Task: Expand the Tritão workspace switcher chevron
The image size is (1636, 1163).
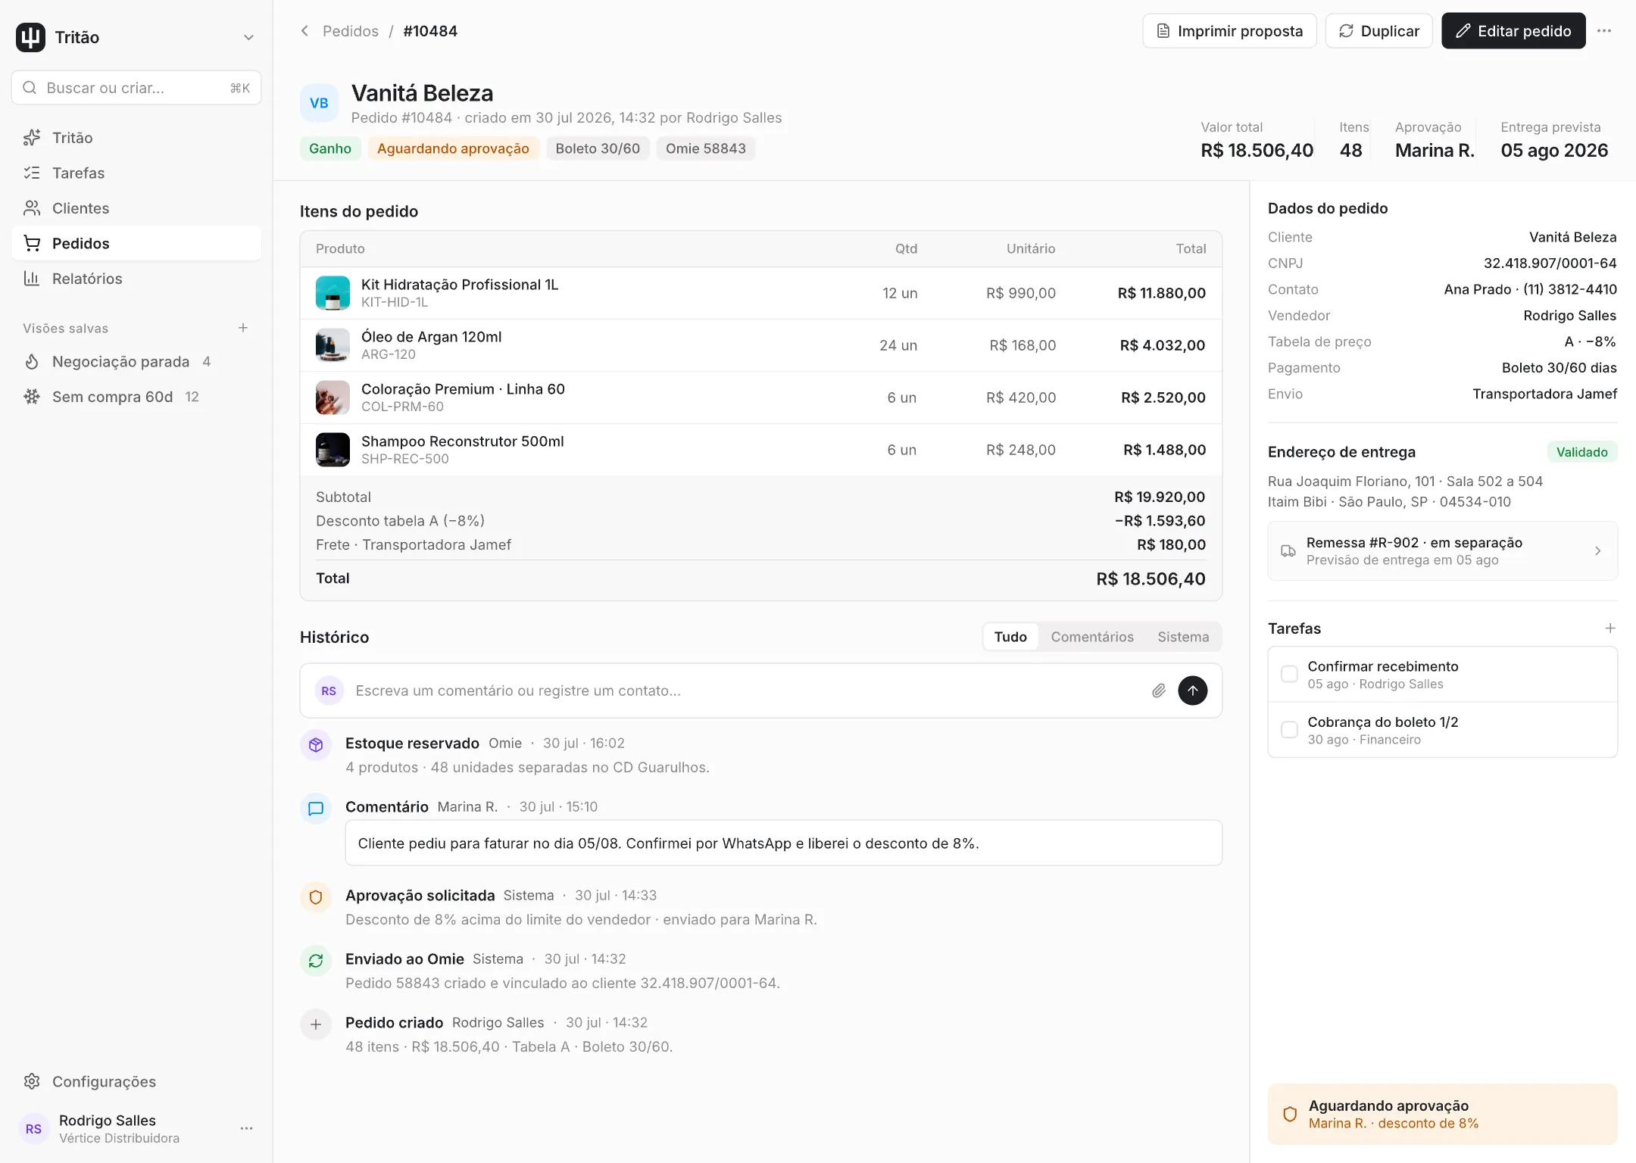Action: (248, 37)
